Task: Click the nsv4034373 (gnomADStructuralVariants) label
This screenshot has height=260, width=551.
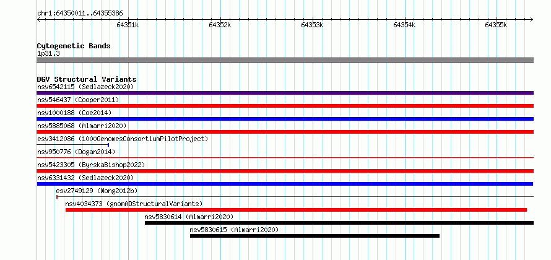Action: pyautogui.click(x=134, y=204)
